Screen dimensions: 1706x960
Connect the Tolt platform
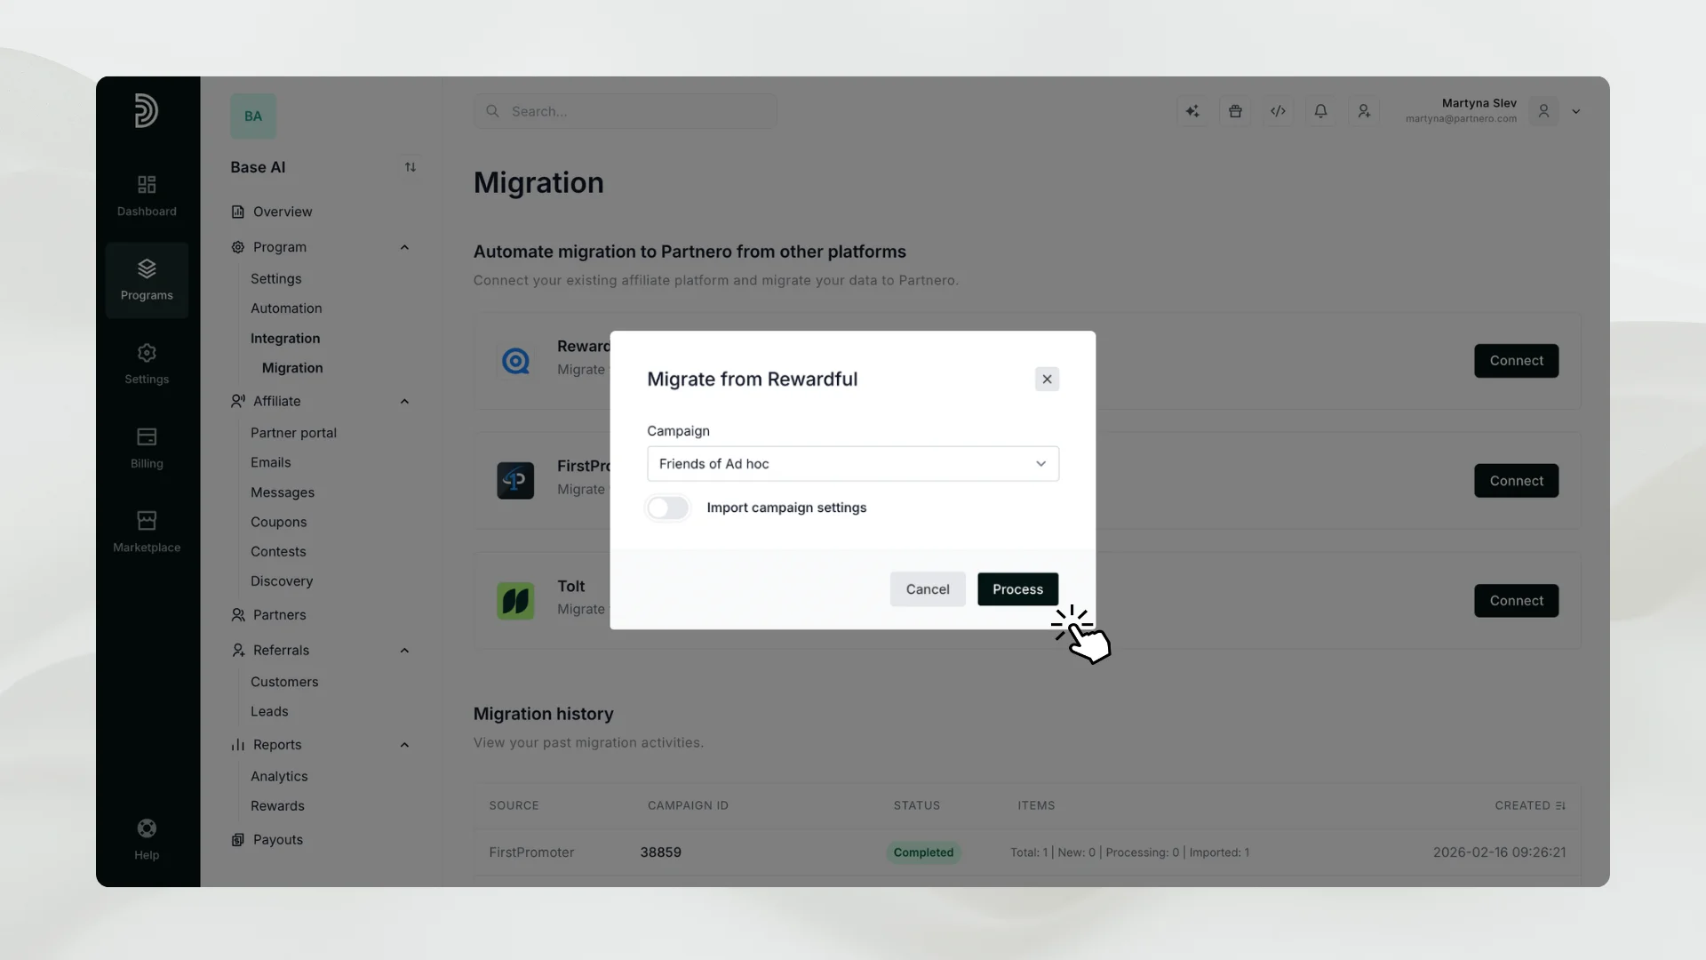tap(1516, 601)
